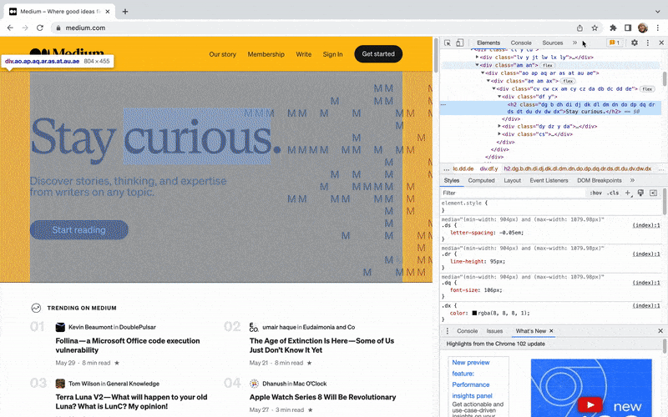This screenshot has width=668, height=417.
Task: Expand the div class="cs" node
Action: click(x=499, y=133)
